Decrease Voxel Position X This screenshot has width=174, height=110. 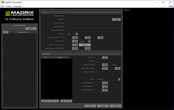[103, 83]
